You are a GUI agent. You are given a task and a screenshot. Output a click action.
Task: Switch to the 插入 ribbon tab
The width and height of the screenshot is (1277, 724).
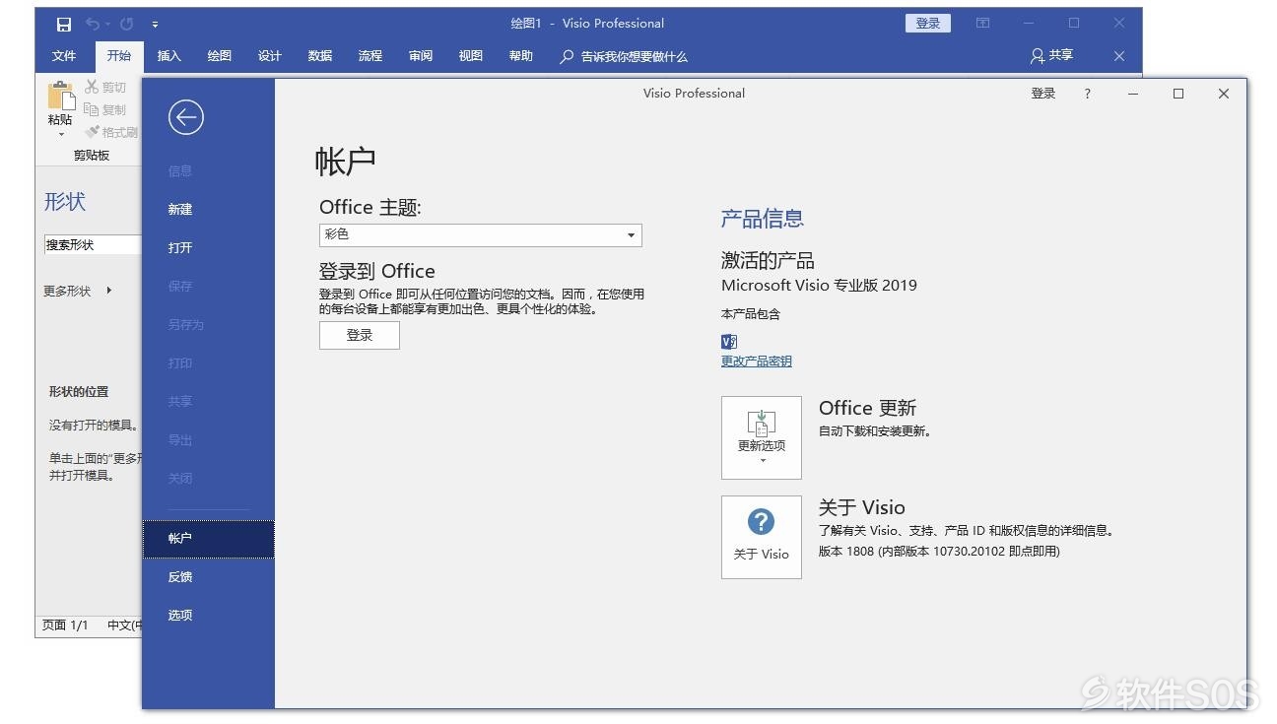(169, 56)
